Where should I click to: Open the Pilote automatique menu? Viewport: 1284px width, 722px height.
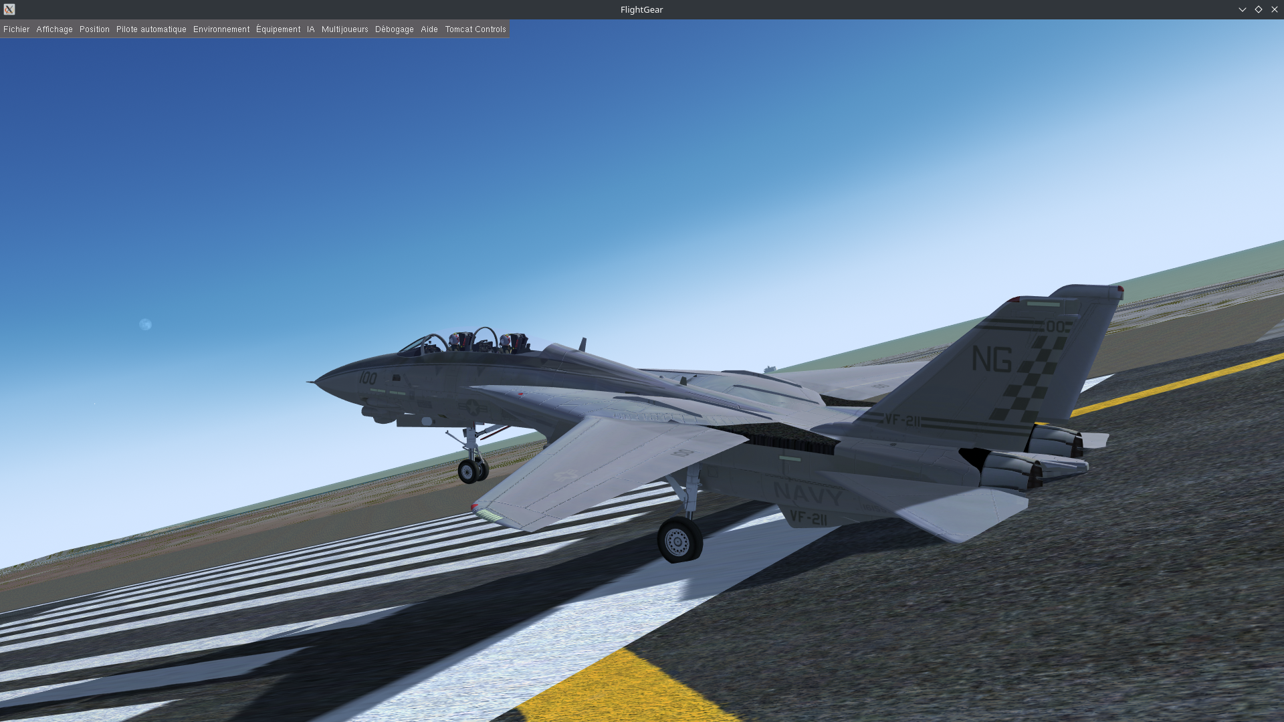[151, 29]
